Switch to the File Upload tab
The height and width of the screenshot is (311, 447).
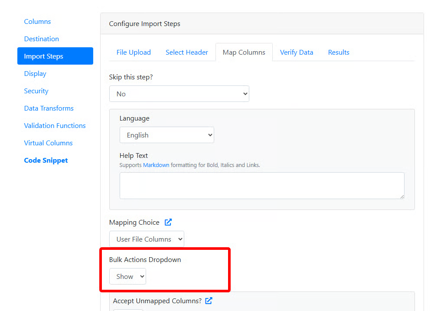click(134, 52)
